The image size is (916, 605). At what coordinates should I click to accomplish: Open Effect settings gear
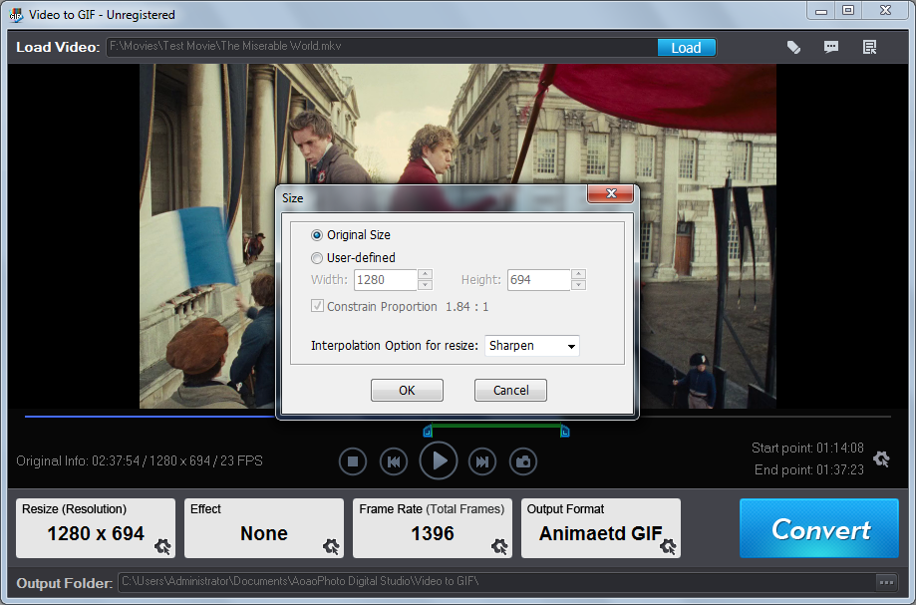pyautogui.click(x=331, y=546)
